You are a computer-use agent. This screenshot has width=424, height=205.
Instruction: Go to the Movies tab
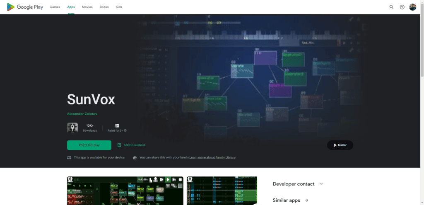[x=87, y=7]
